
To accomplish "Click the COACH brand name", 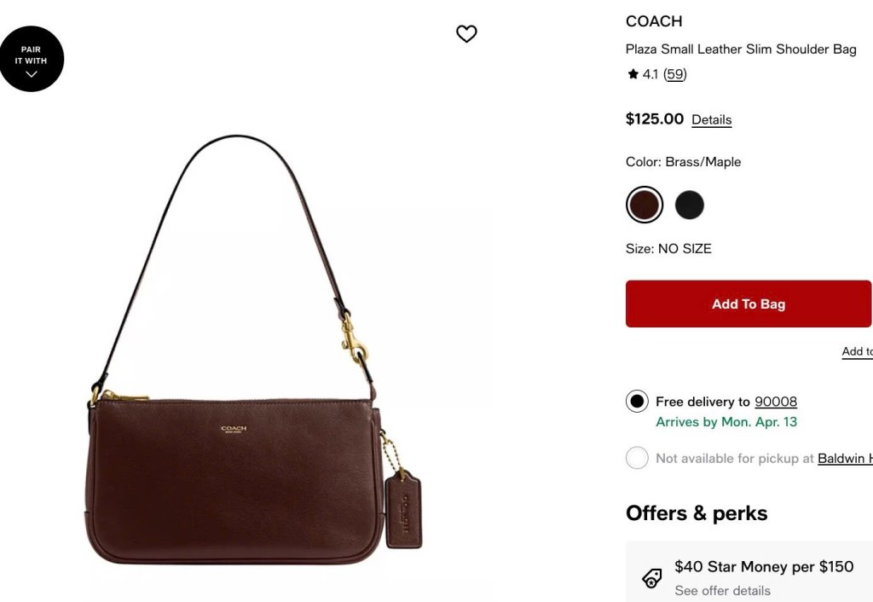I will click(x=654, y=21).
